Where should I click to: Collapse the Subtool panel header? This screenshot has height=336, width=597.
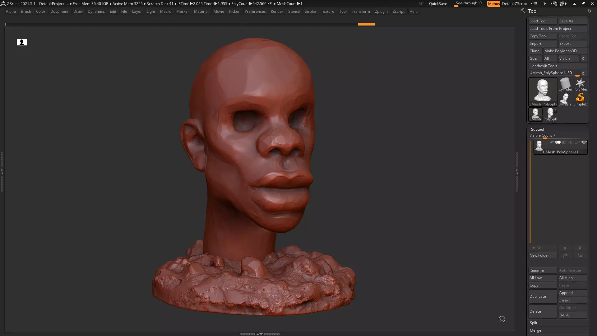[537, 129]
